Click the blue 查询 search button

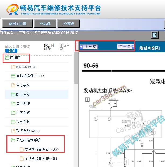[x=11, y=50]
